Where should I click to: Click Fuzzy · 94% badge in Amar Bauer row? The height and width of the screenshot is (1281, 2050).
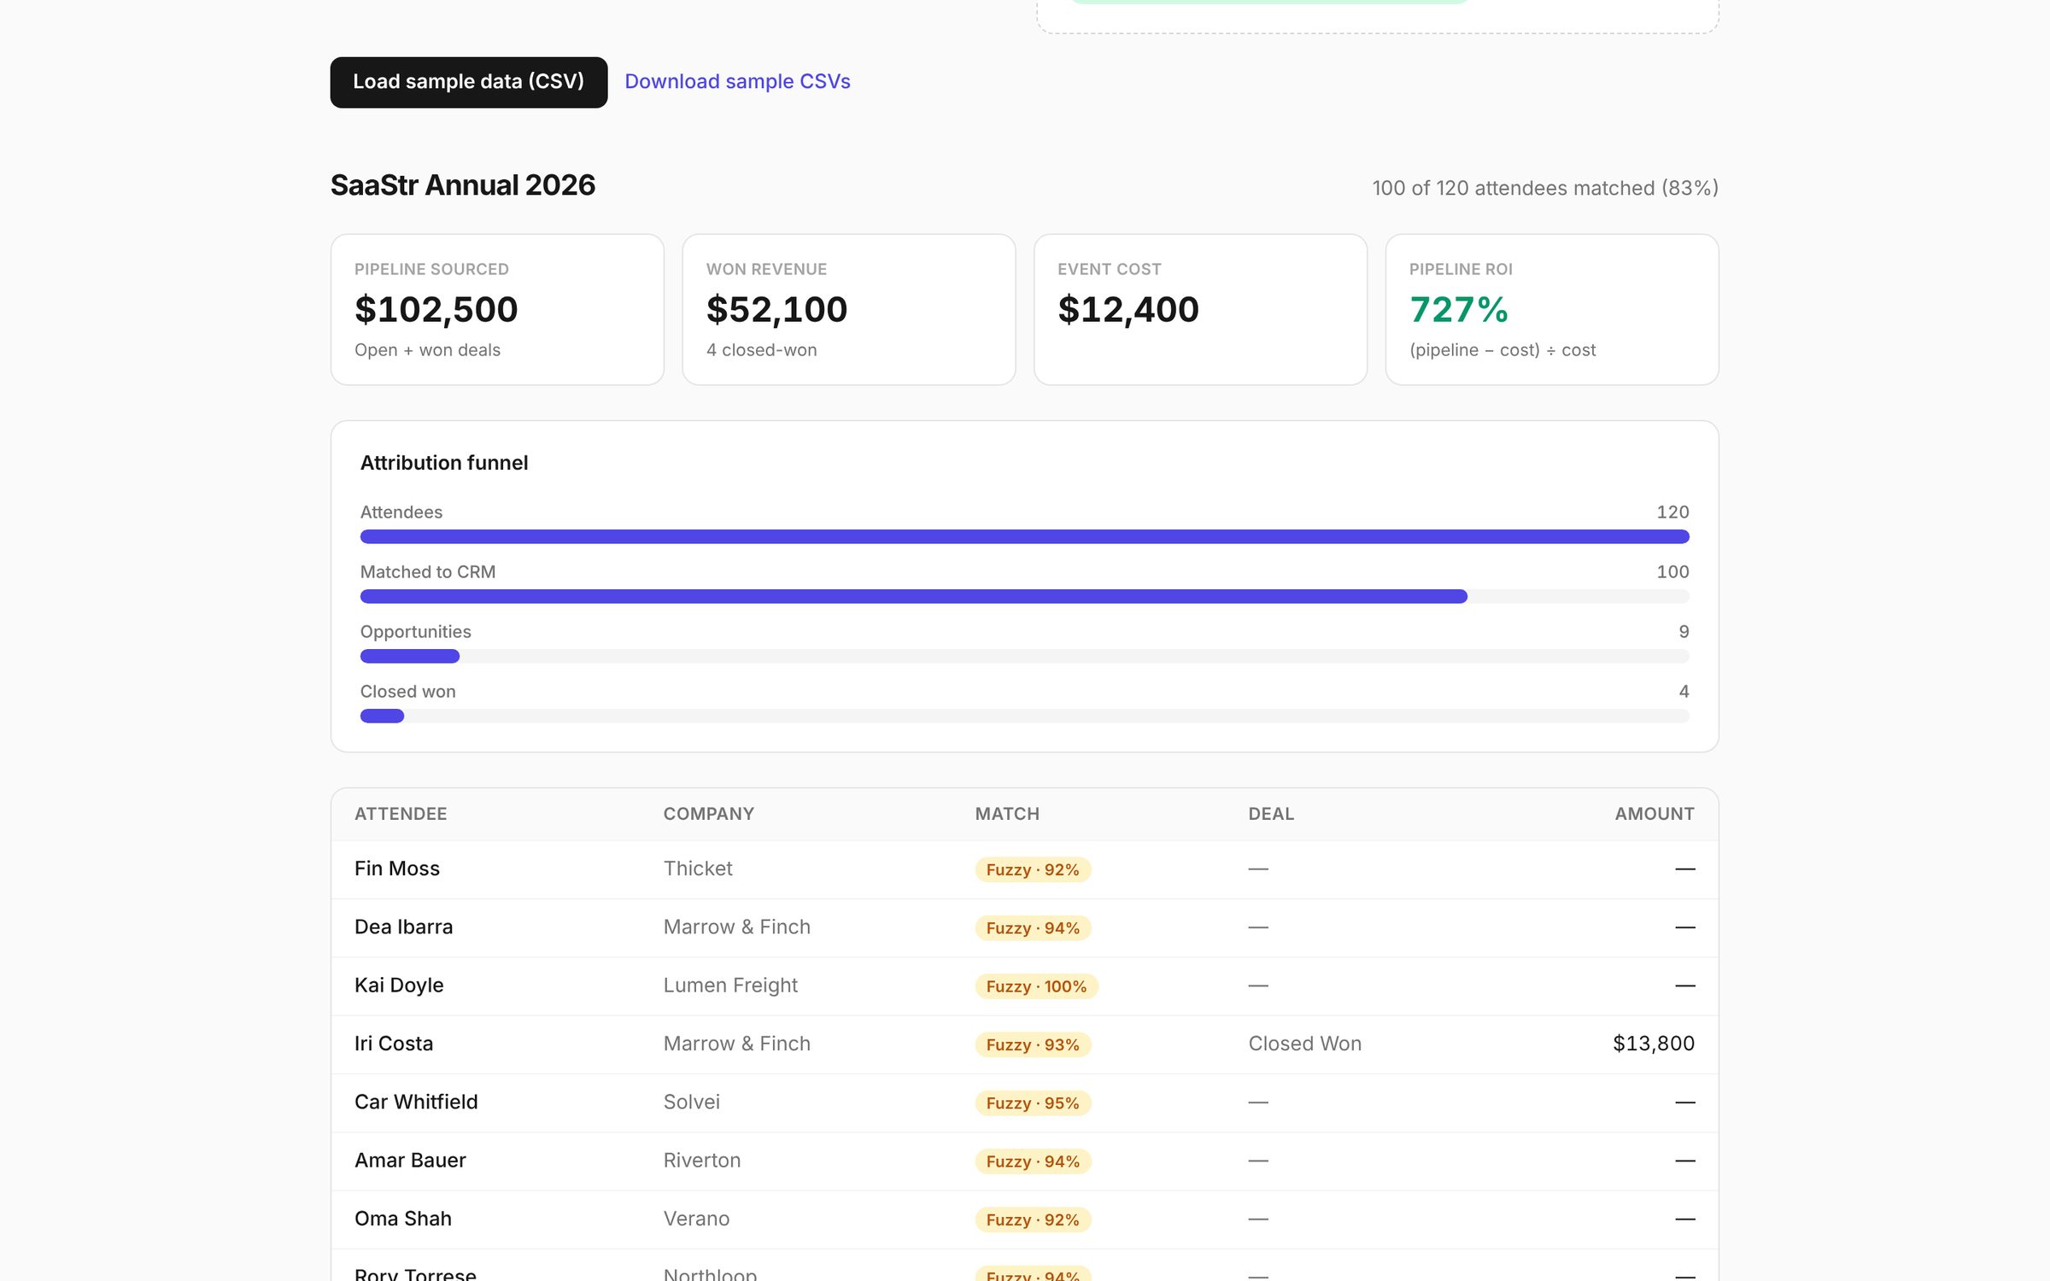(1033, 1161)
